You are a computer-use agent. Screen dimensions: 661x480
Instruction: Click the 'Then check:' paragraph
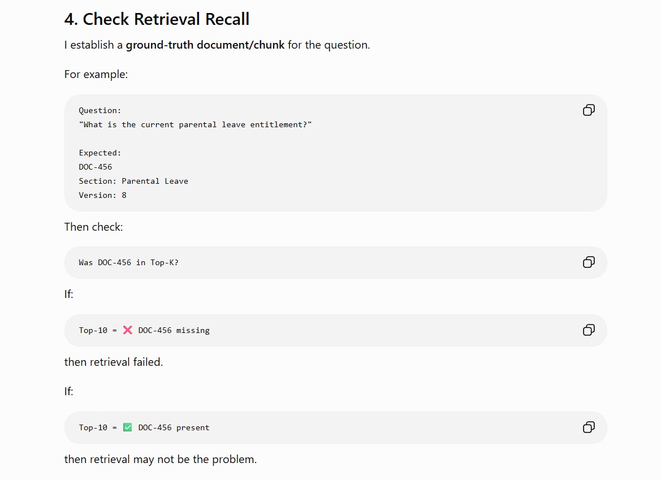[x=94, y=227]
